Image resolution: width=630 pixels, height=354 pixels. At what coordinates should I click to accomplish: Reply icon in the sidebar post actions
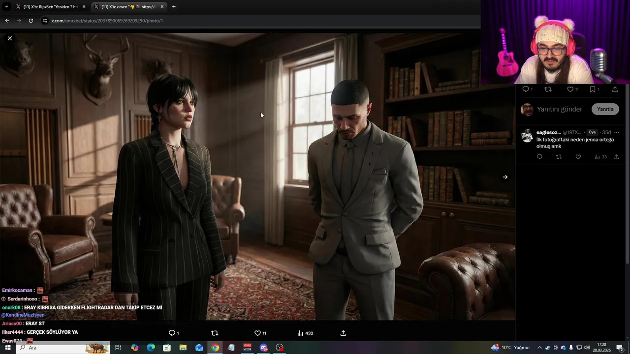click(526, 89)
